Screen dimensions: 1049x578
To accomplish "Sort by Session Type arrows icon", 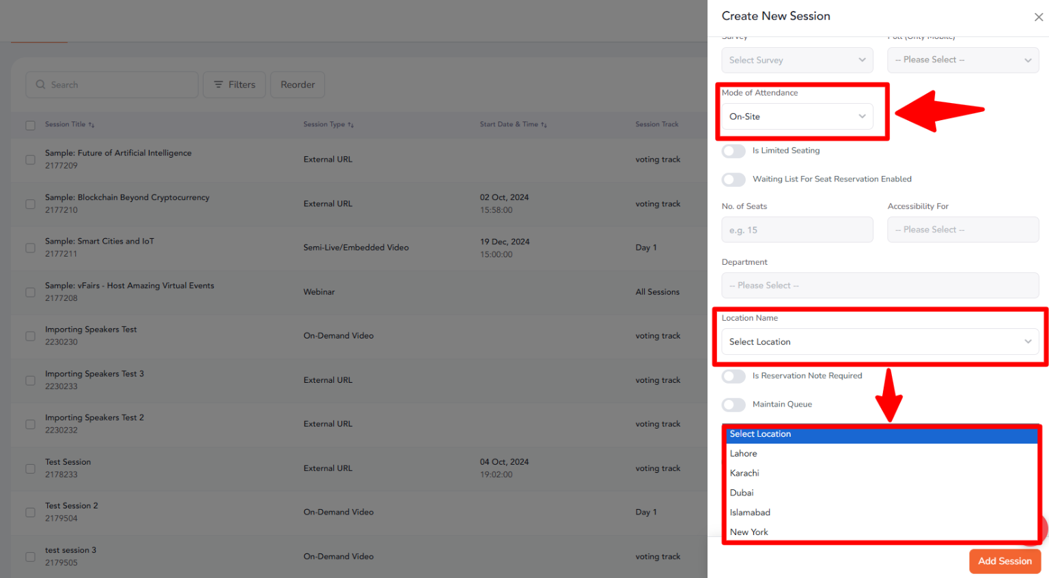I will 350,125.
